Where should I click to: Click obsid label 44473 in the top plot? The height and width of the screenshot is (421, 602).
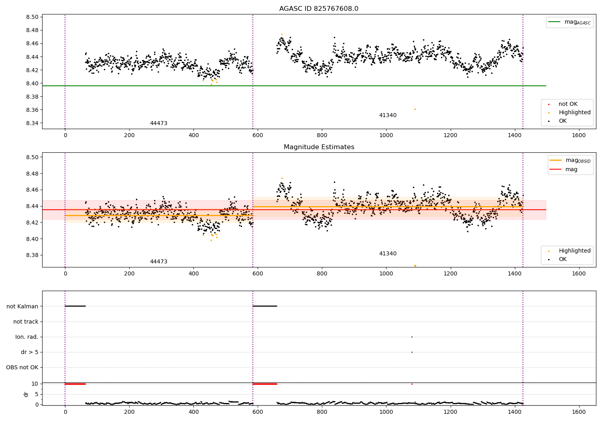[159, 123]
